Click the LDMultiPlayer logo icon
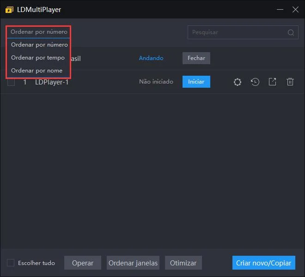Image resolution: width=305 pixels, height=277 pixels. pyautogui.click(x=9, y=10)
